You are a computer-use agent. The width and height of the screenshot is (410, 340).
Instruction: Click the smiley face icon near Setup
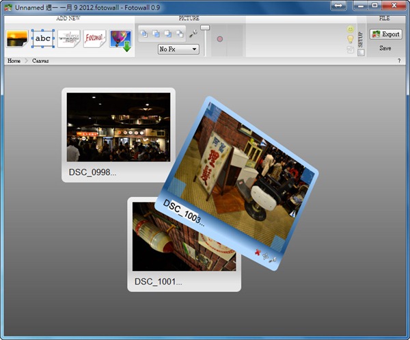(351, 30)
